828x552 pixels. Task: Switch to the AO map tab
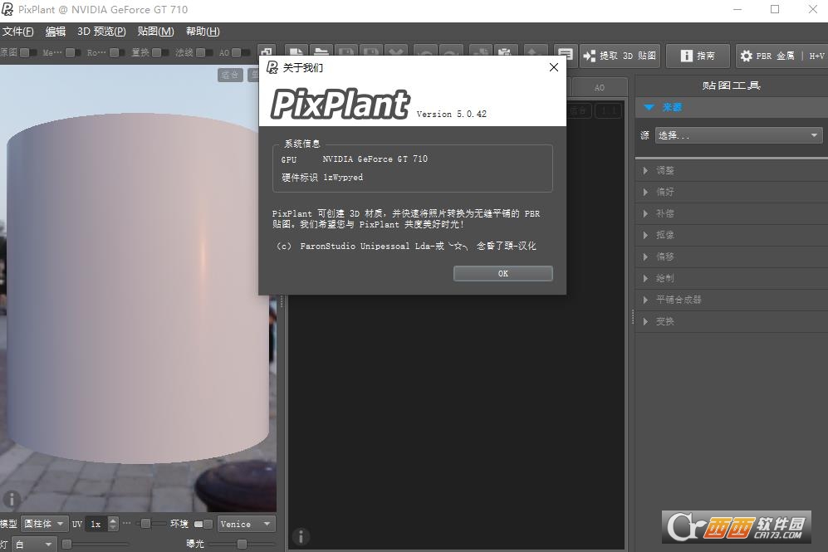click(x=600, y=88)
